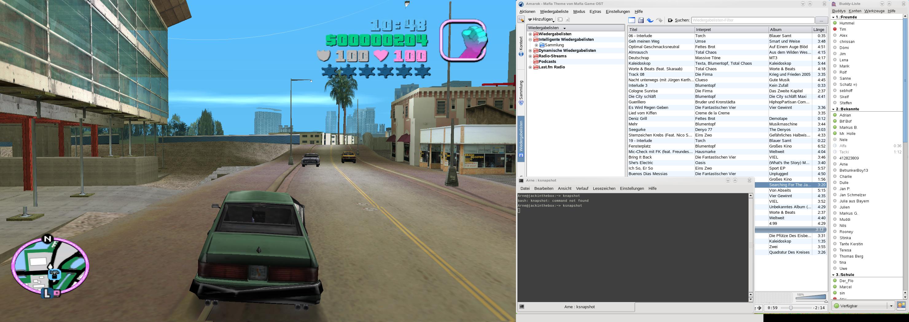Open the Verlauf menu in Konsole
Screen dimensions: 909x322
[x=582, y=189]
